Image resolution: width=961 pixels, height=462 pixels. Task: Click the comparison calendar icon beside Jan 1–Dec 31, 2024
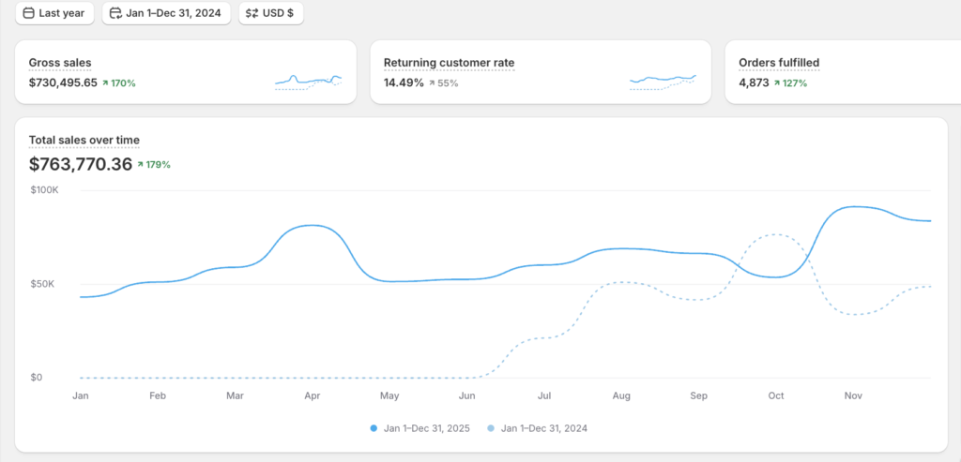(x=115, y=13)
